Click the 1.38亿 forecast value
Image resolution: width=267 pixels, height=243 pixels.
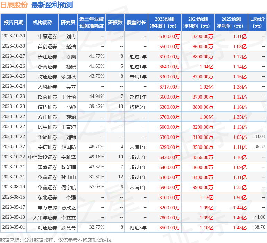click(x=240, y=87)
